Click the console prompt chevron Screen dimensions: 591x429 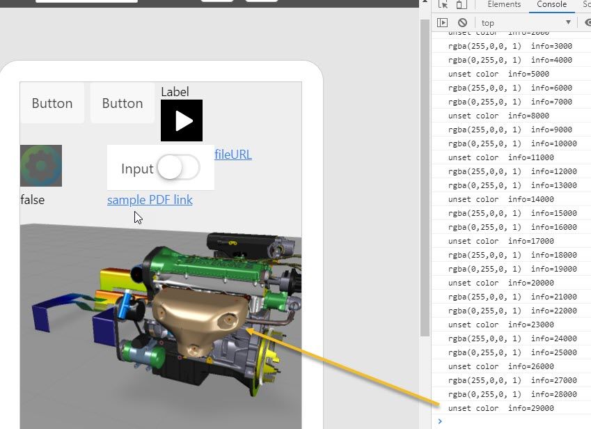click(440, 421)
